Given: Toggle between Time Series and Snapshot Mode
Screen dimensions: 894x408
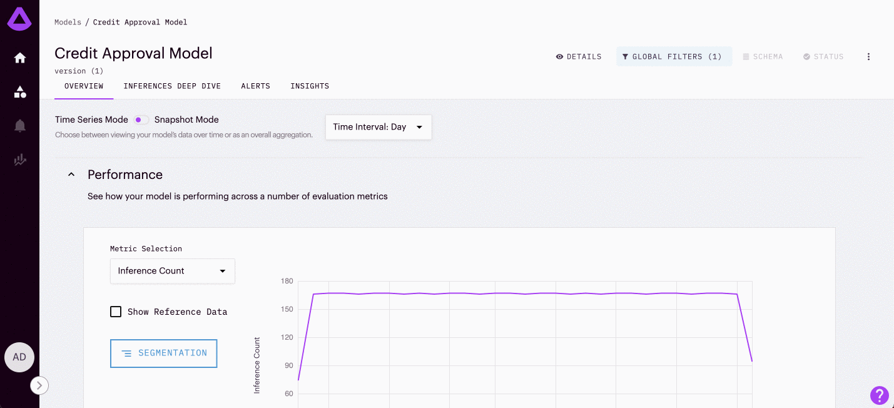Looking at the screenshot, I should coord(141,120).
